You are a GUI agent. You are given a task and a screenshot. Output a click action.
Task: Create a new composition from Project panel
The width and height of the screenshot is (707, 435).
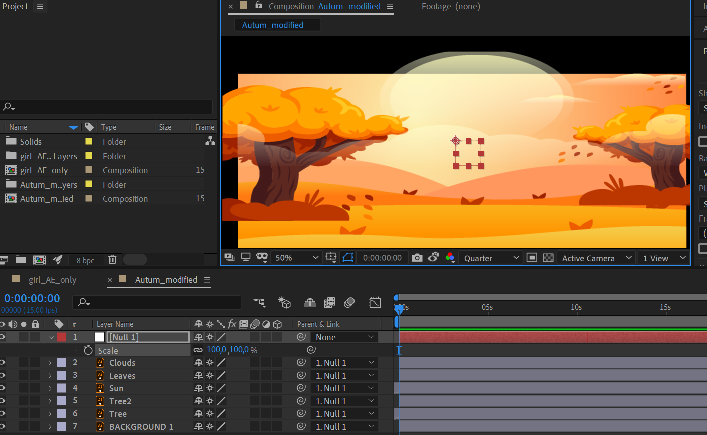pyautogui.click(x=39, y=259)
